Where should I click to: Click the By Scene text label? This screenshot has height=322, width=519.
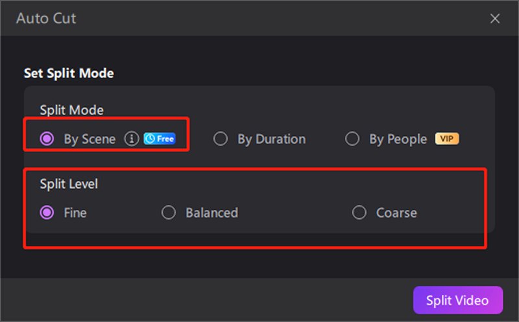click(x=90, y=139)
